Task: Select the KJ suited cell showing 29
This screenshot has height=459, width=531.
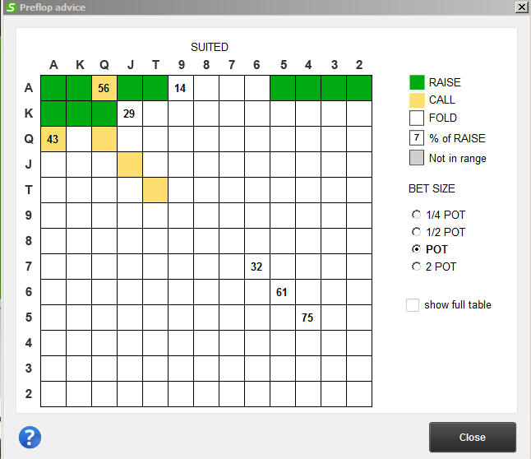Action: click(130, 114)
